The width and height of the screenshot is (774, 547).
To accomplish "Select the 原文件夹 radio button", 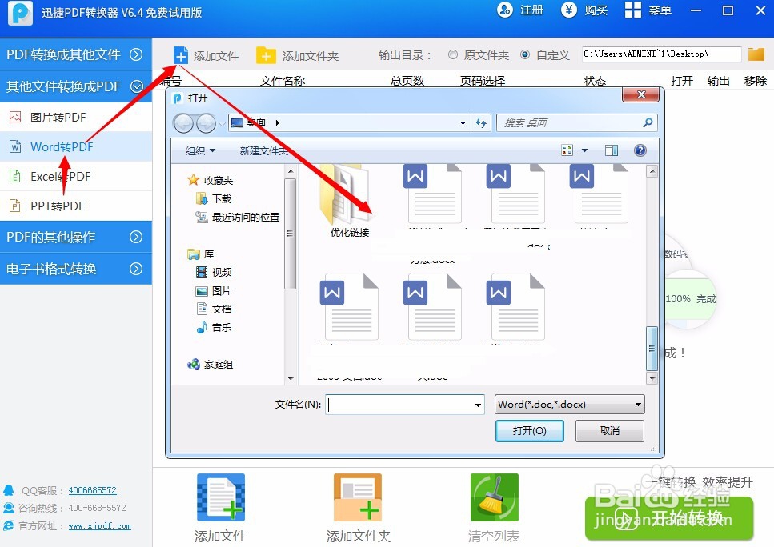I will pos(453,54).
